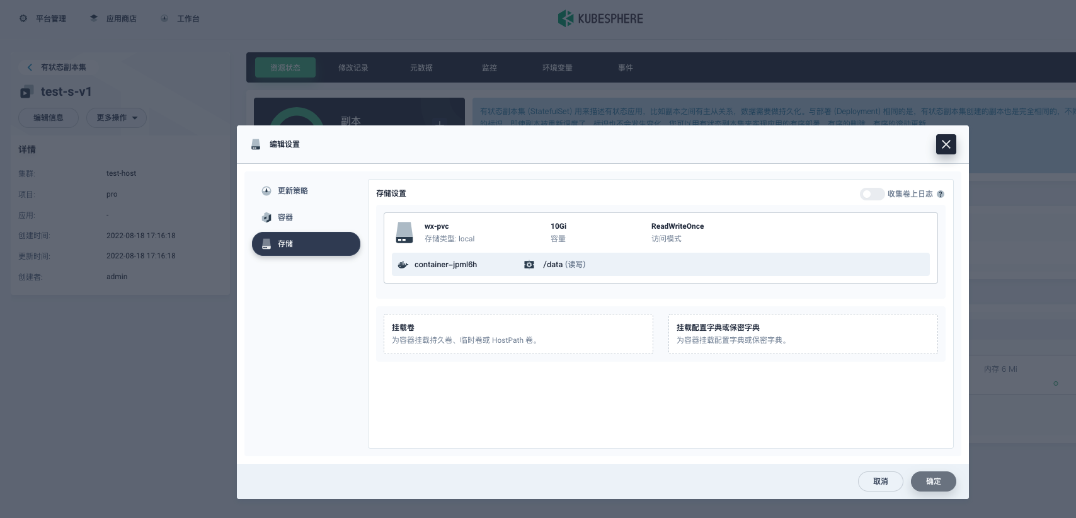1076x518 pixels.
Task: Click the test-host cluster value
Action: pos(121,173)
